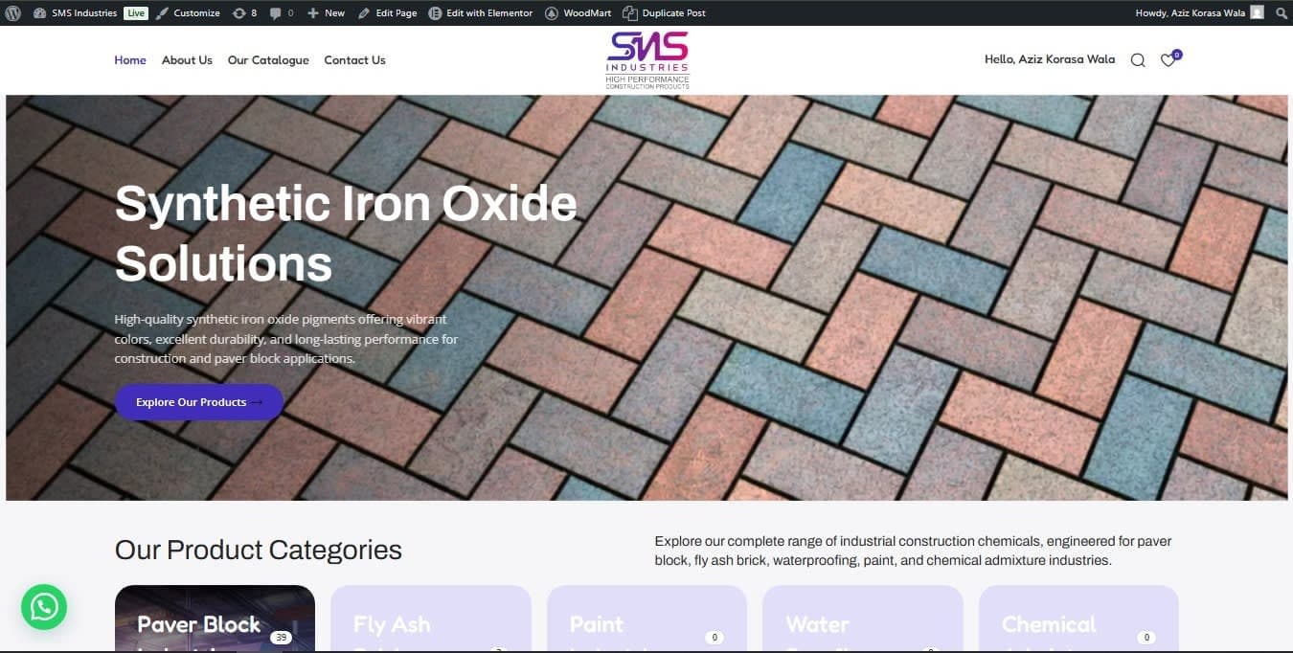Launch Edit with Elementor
1293x653 pixels.
pos(481,13)
